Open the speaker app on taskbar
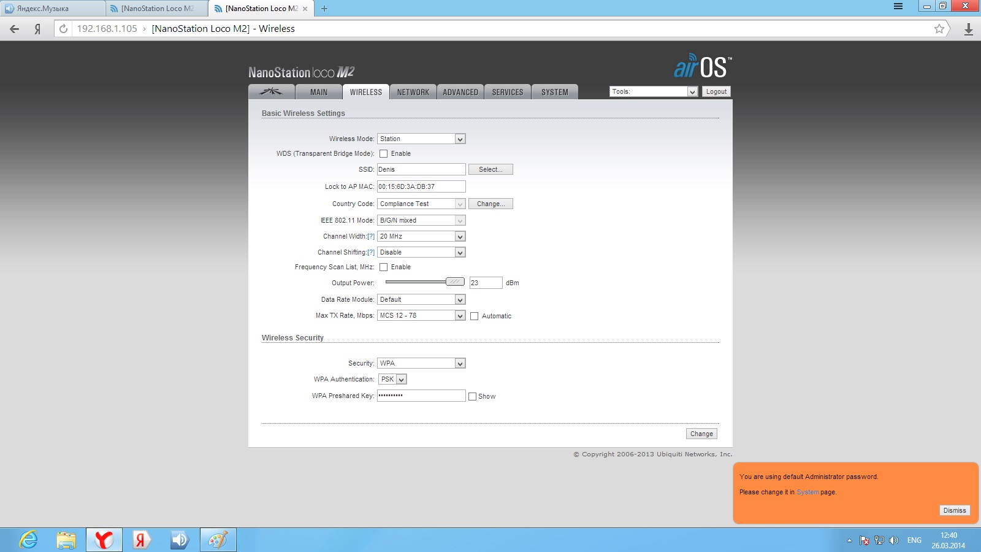The height and width of the screenshot is (552, 981). click(180, 540)
